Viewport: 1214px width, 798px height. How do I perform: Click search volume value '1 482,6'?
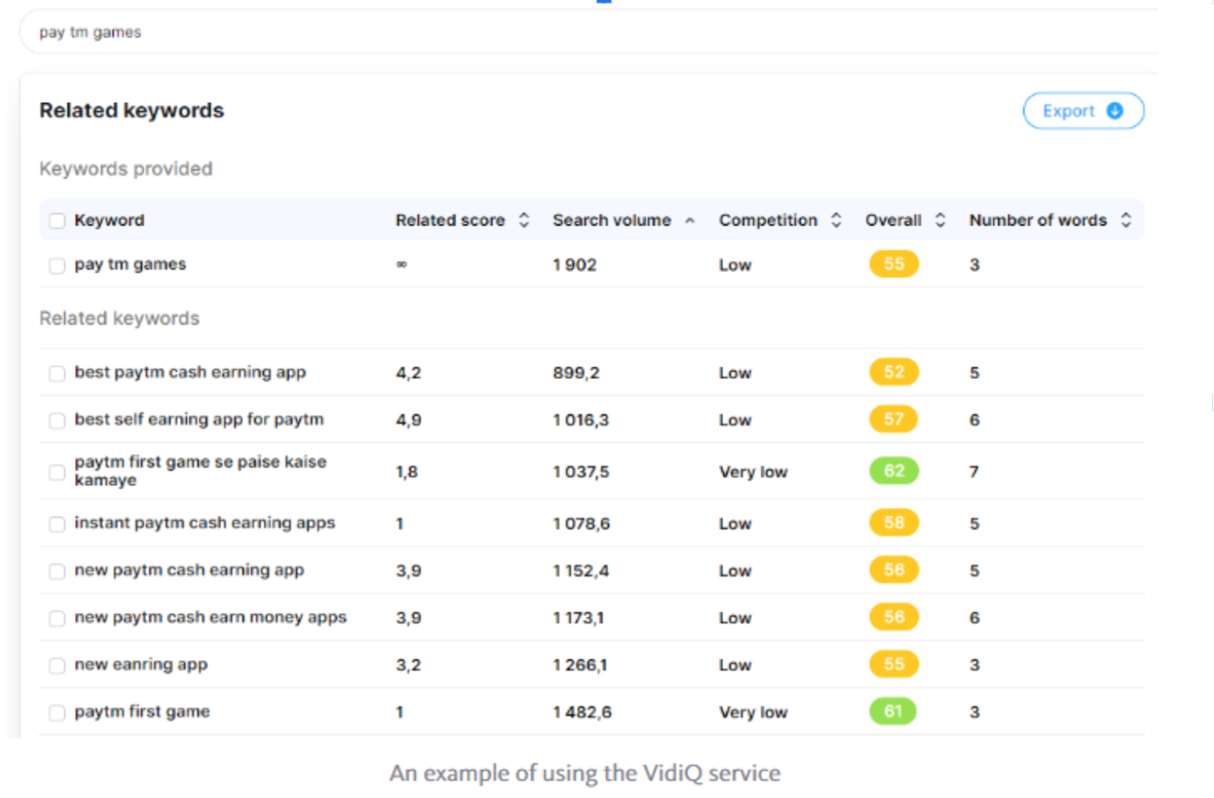pyautogui.click(x=582, y=713)
